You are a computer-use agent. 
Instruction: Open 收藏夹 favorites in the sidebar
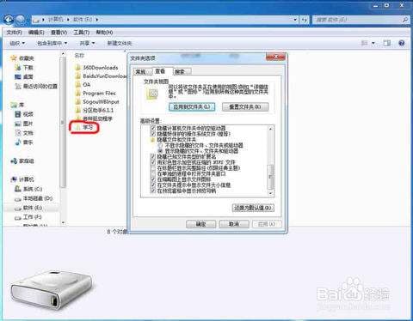click(22, 58)
